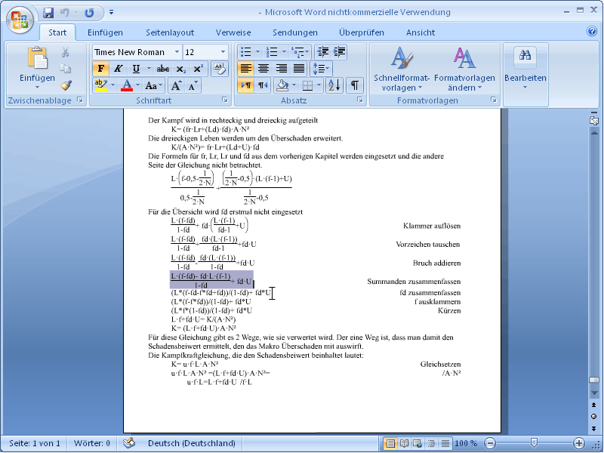Click the Word help question mark
The height and width of the screenshot is (453, 604).
[592, 32]
